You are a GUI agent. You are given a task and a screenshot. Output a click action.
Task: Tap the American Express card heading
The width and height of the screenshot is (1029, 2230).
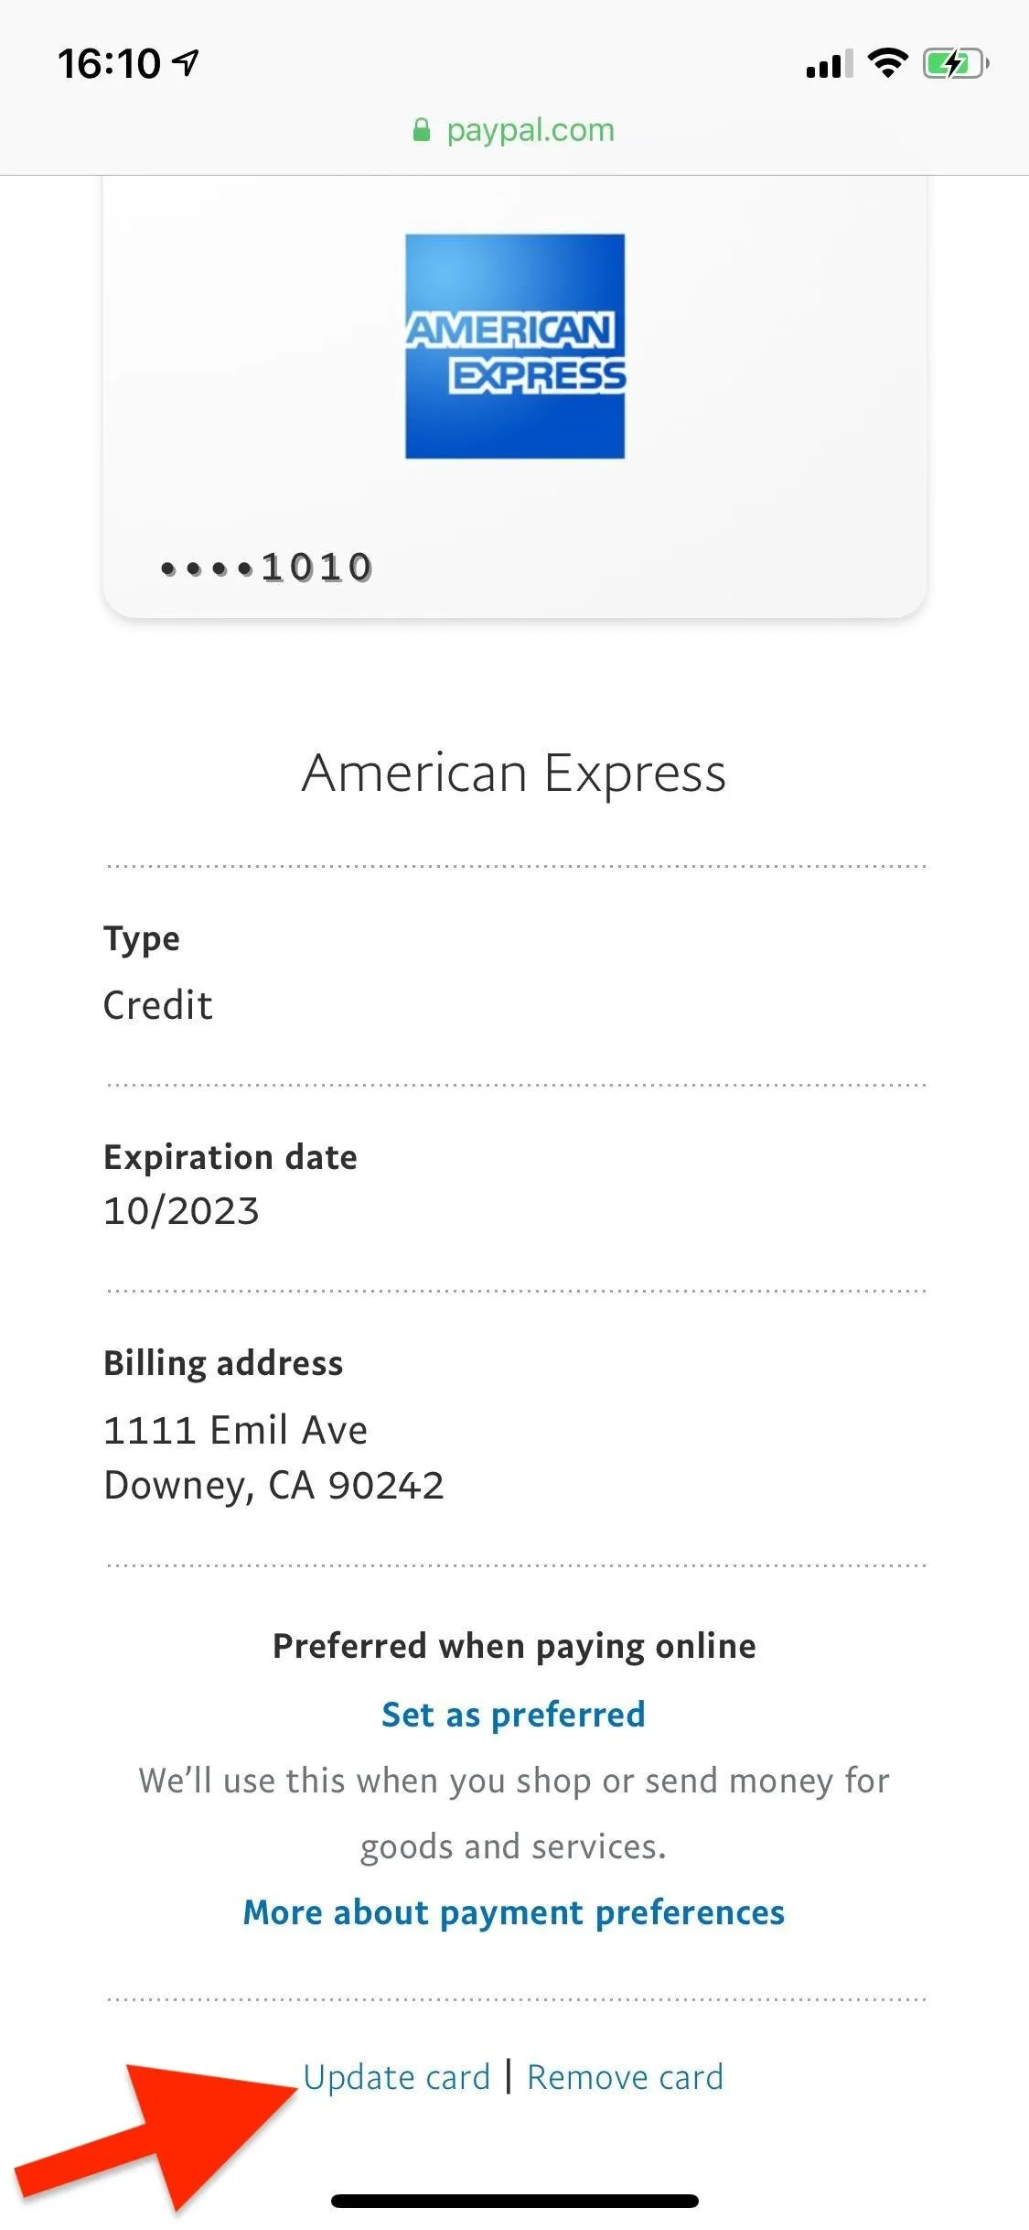click(x=514, y=774)
